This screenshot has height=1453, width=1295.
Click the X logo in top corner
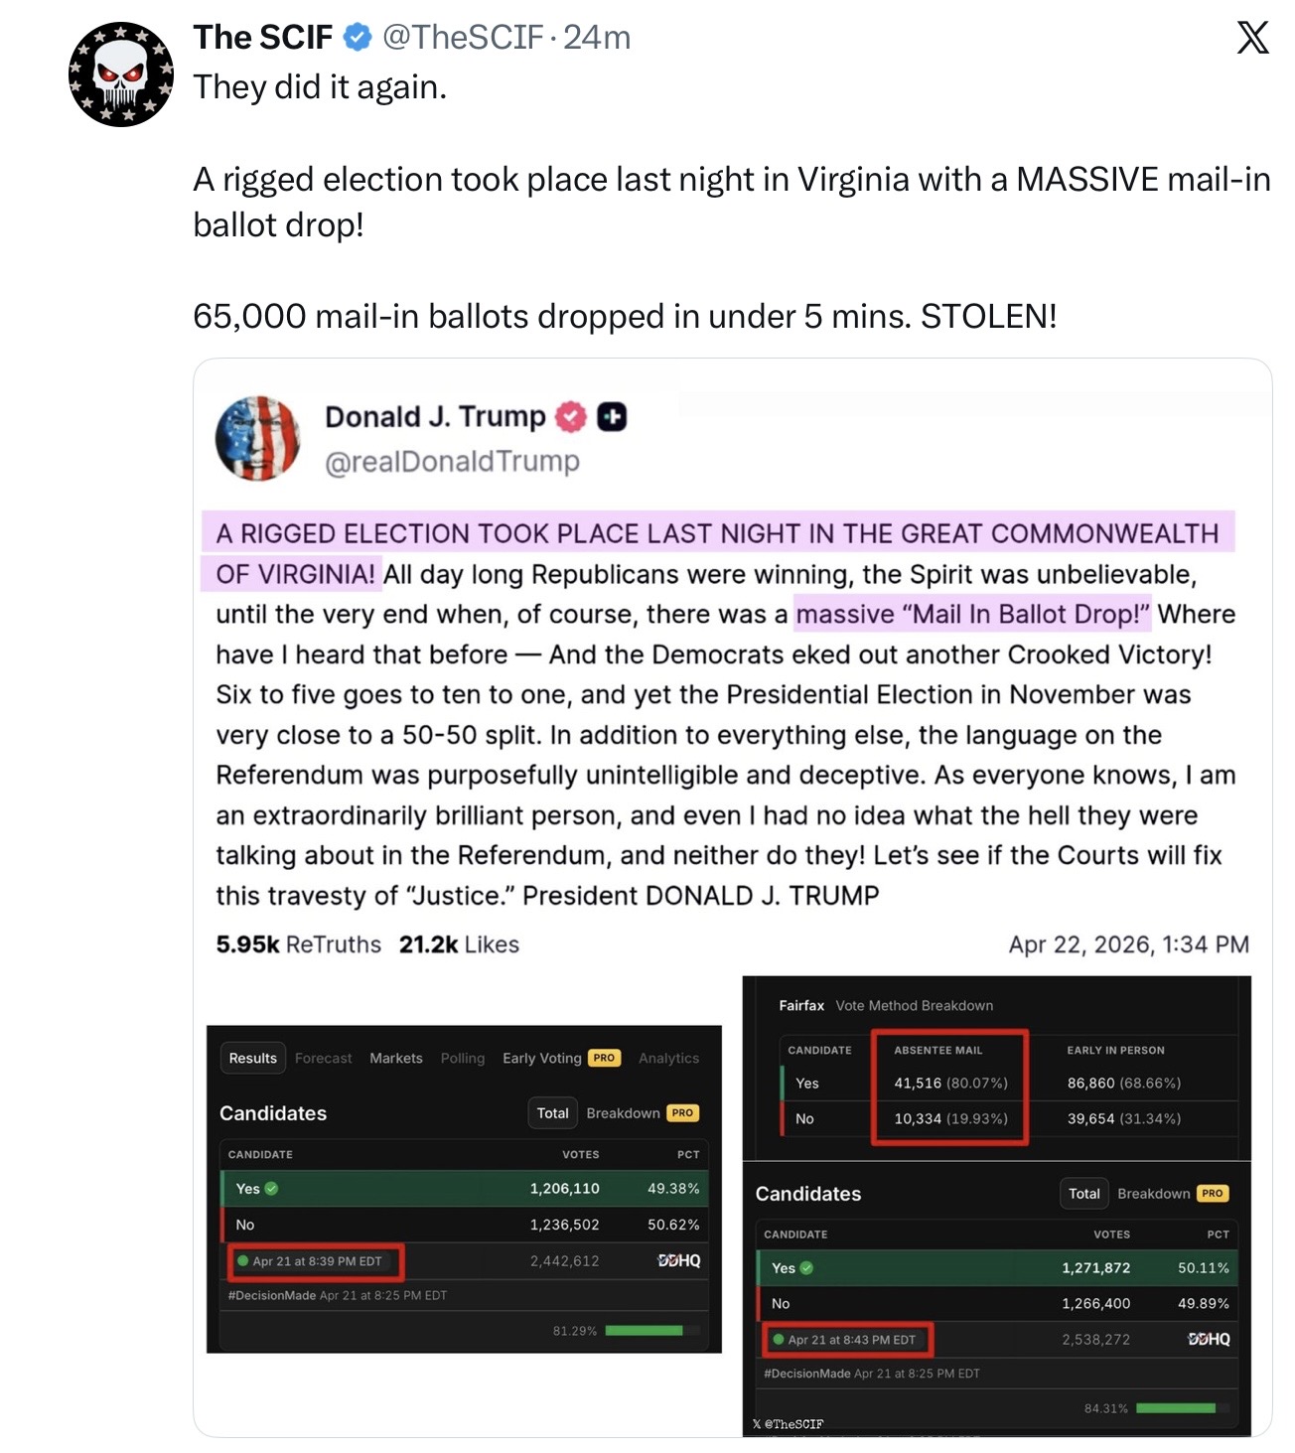point(1252,38)
